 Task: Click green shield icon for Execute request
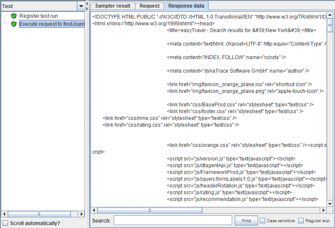tap(14, 24)
